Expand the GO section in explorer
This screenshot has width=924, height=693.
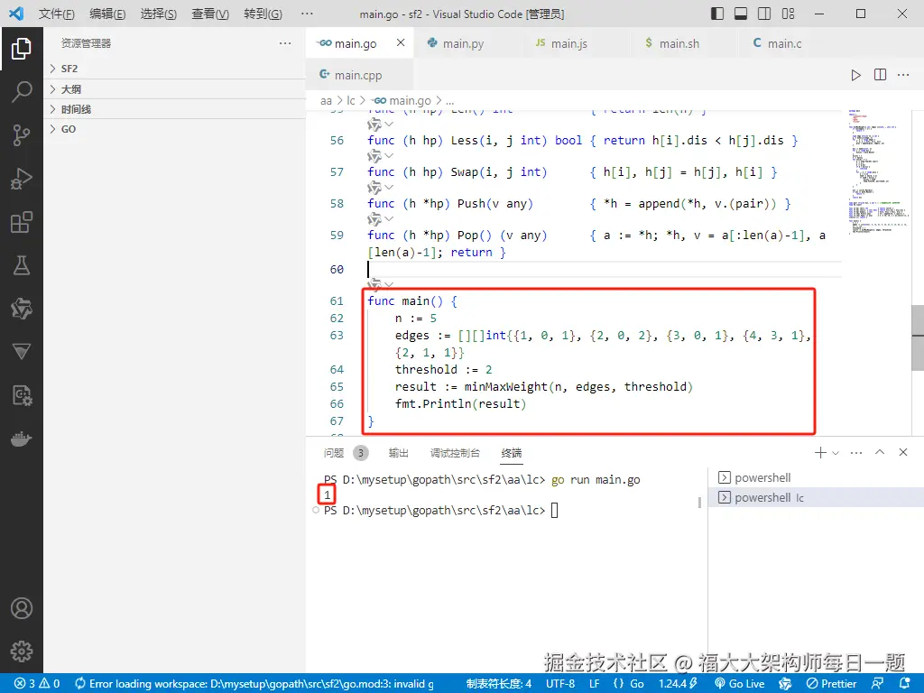pyautogui.click(x=174, y=129)
